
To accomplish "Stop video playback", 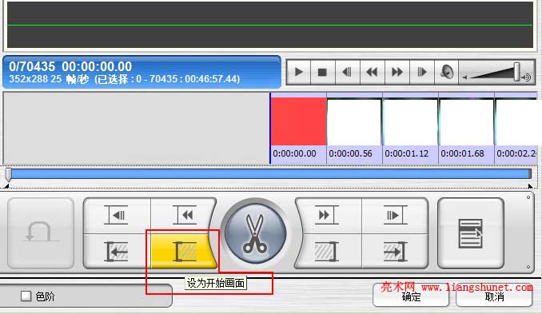I will click(x=322, y=72).
